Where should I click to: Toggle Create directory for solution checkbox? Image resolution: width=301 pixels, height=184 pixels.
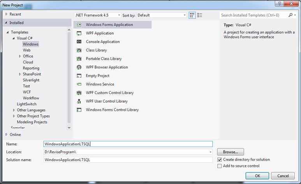[x=219, y=159]
